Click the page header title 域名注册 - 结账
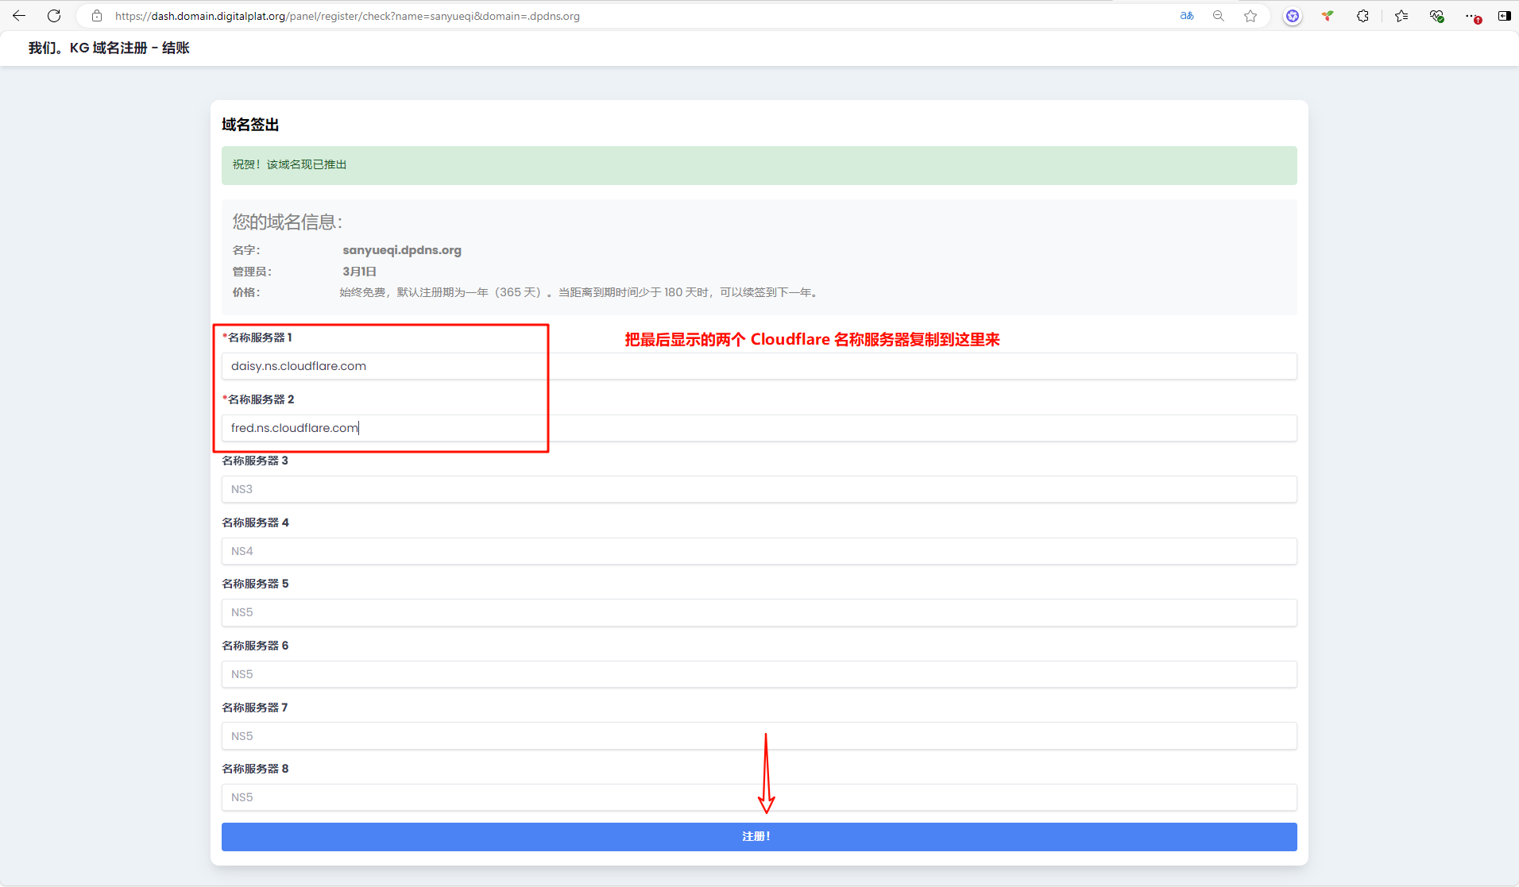This screenshot has width=1519, height=887. click(x=109, y=48)
